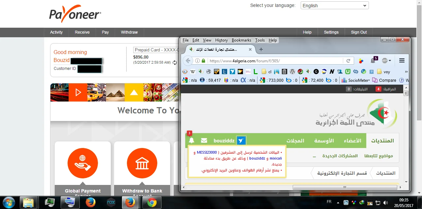Click the MESSI23000 username link
Screen dimensions: 422x209
tap(207, 152)
